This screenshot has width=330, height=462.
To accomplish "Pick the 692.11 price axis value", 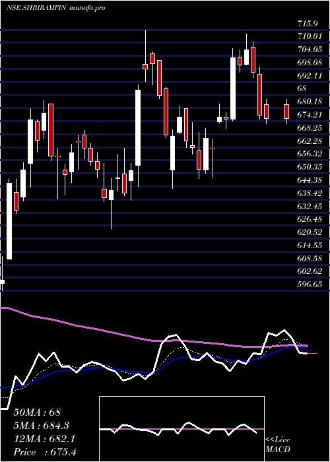I will click(x=310, y=75).
